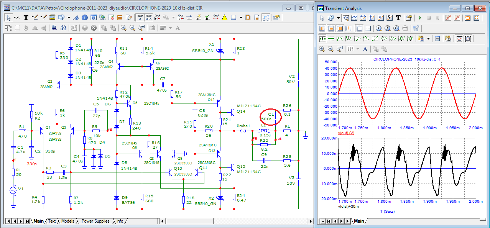Image resolution: width=490 pixels, height=228 pixels.
Task: Choose the orthogonal wire pencil tool
Action: click(35, 18)
